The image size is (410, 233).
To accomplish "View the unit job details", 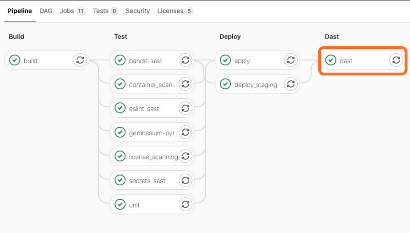I will [x=134, y=205].
